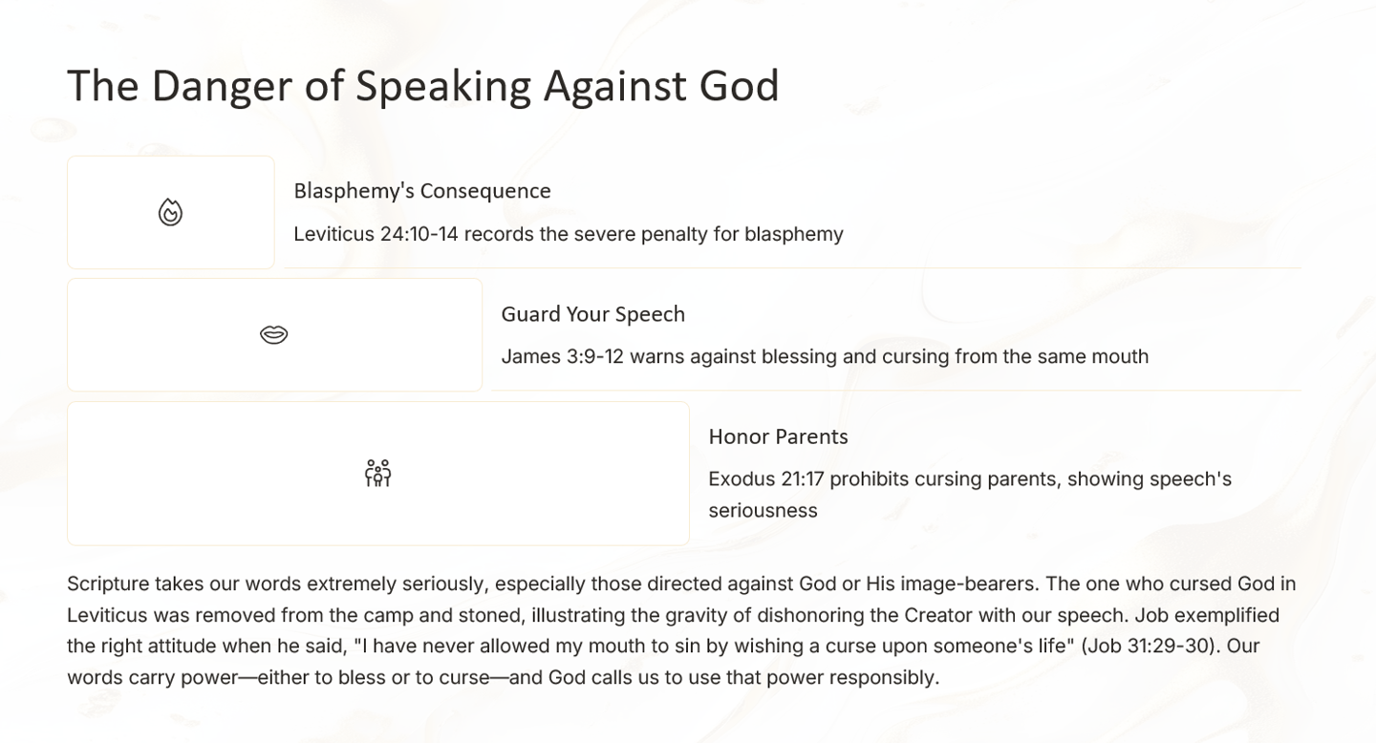Screen dimensions: 1376x743
Task: Click the Honor Parents heading
Action: (x=778, y=436)
